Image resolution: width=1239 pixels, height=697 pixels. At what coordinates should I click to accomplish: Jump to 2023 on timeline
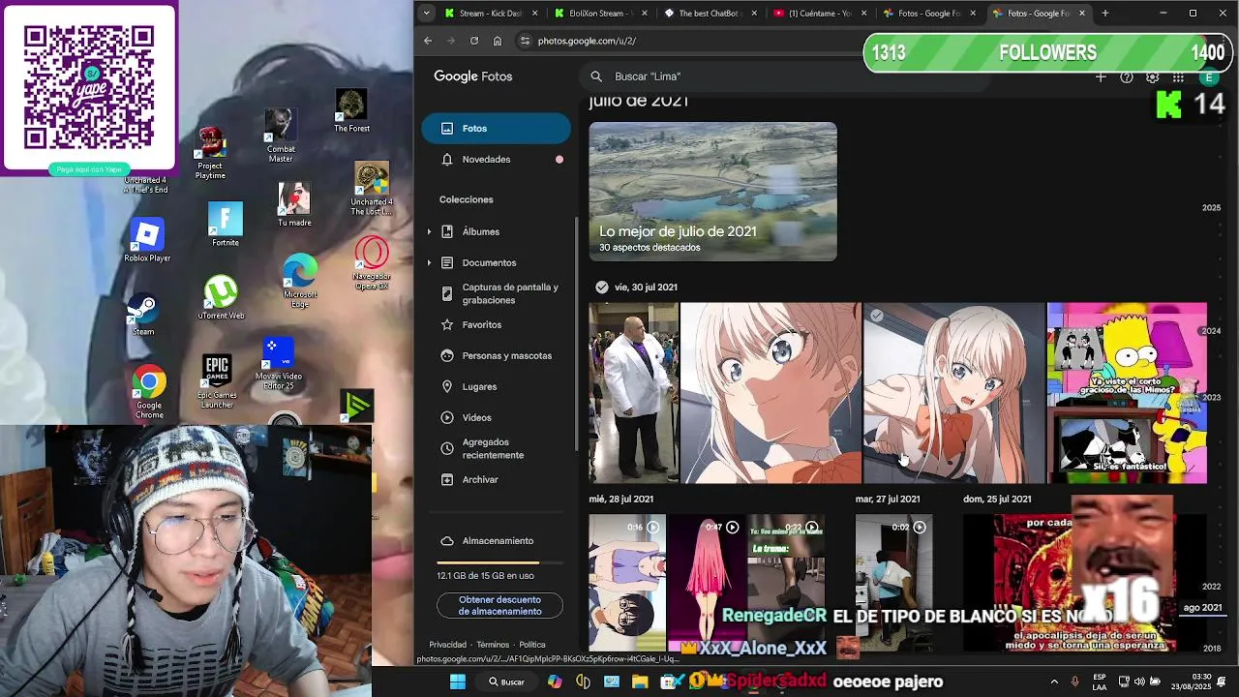point(1211,398)
